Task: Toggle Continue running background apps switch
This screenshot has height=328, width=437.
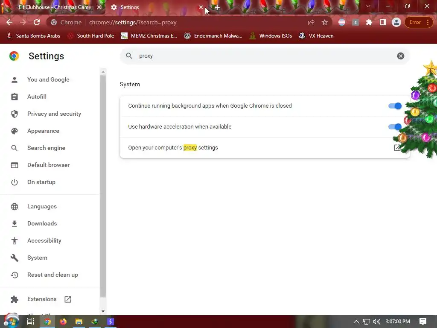Action: pyautogui.click(x=395, y=106)
